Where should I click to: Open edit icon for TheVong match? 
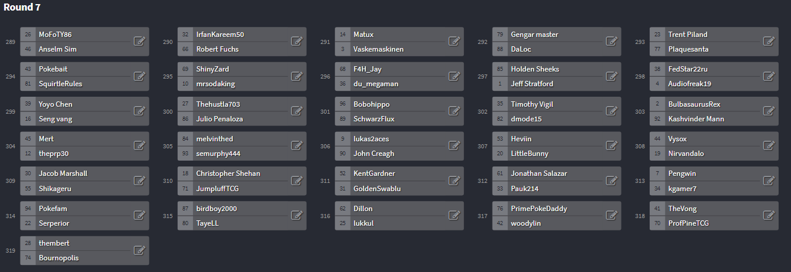pyautogui.click(x=769, y=216)
